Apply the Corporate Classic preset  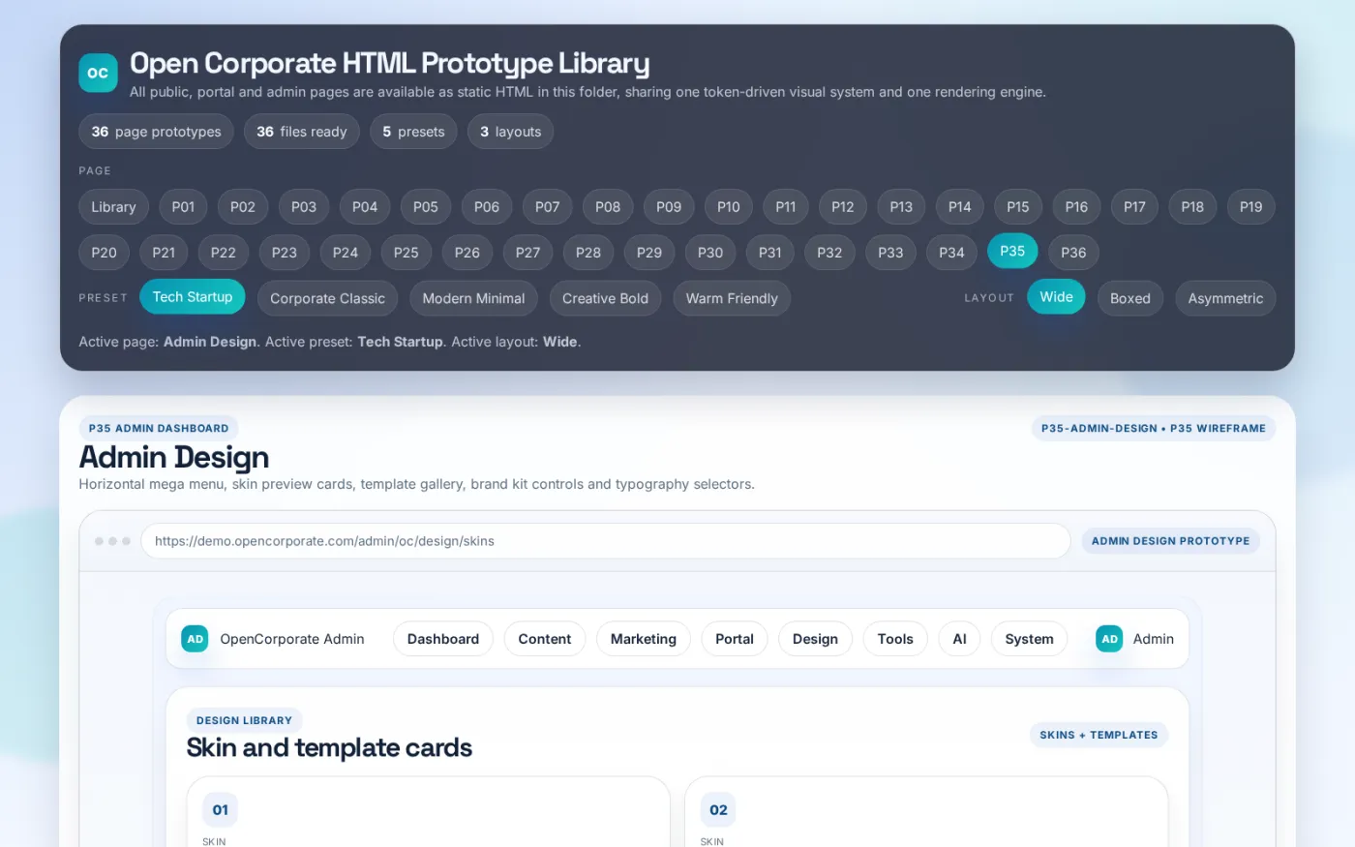328,299
